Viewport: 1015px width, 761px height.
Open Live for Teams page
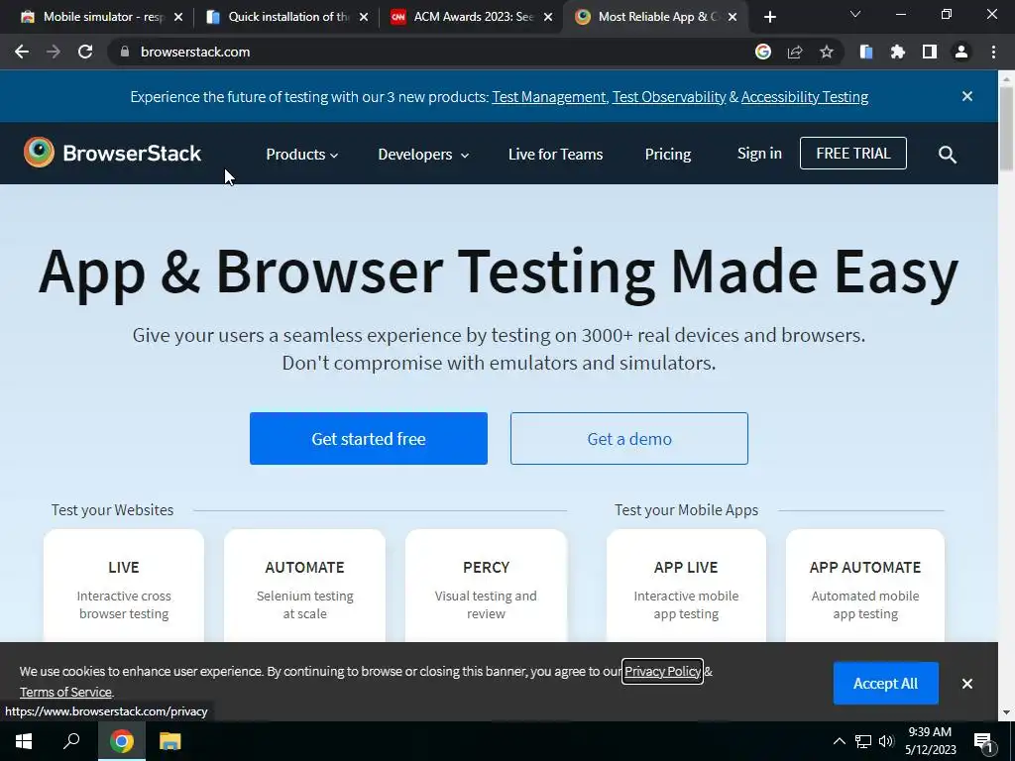click(x=555, y=154)
